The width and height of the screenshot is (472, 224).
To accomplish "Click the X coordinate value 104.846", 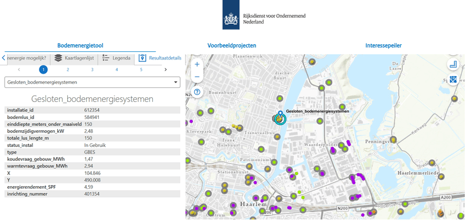I will click(93, 173).
